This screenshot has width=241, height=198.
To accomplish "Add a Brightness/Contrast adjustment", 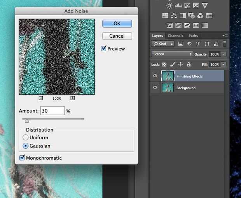I will [x=169, y=6].
